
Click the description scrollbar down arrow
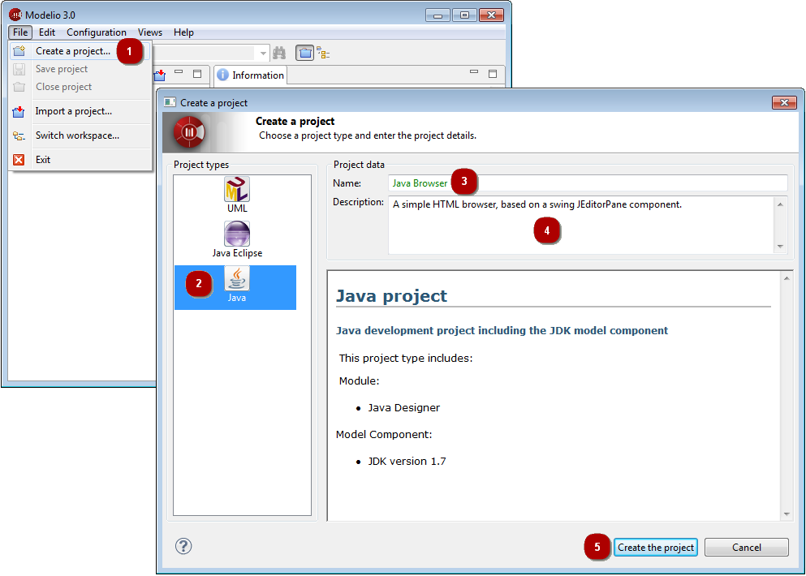[x=780, y=246]
